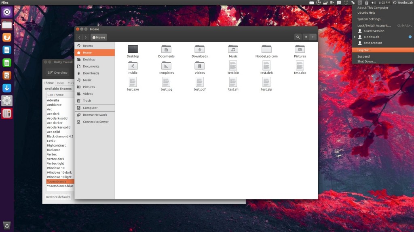Click GTK Theme column header
Viewport: 414px width, 232px height.
click(x=60, y=95)
